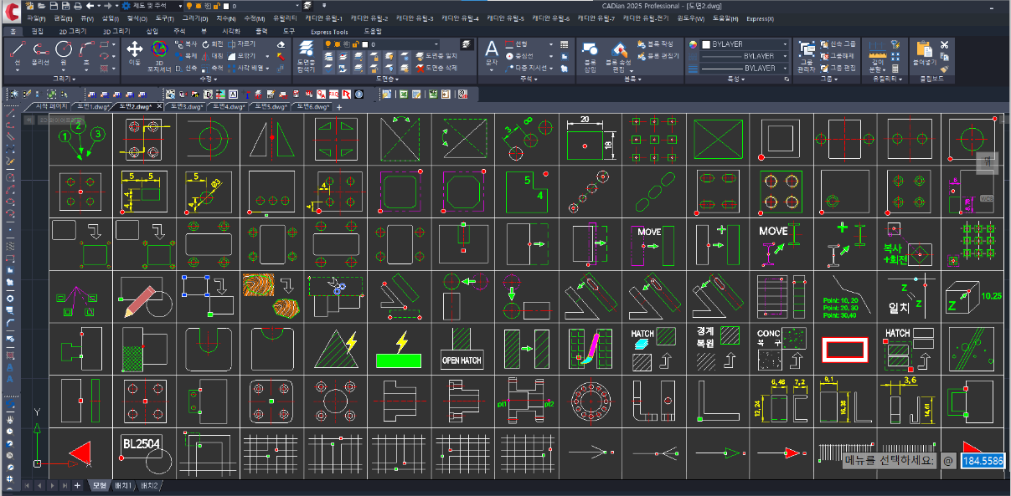Switch to the 도면3.dwg document tab

pos(185,107)
